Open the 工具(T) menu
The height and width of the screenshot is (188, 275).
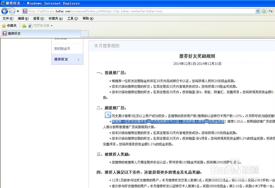point(73,18)
